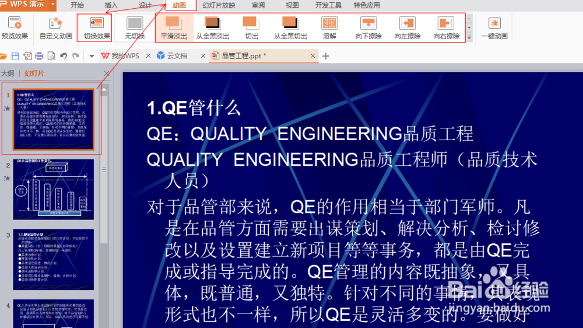This screenshot has height=328, width=583.
Task: Click the line QE：QUALITY ENGINEERING品质工程
Action: point(310,134)
